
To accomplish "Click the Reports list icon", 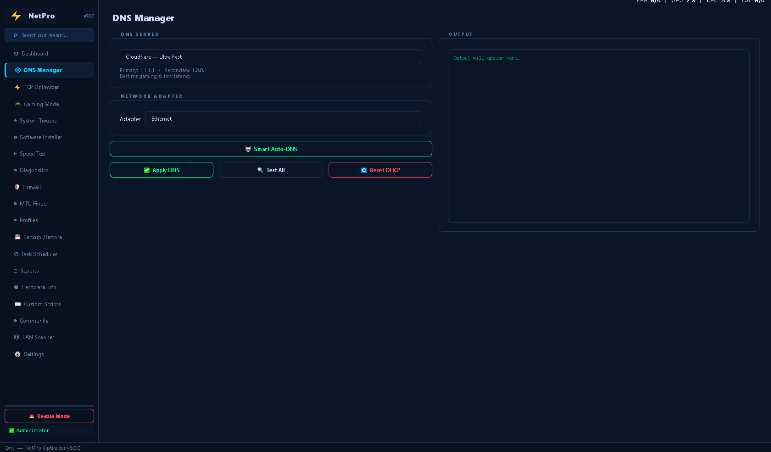I will point(16,271).
